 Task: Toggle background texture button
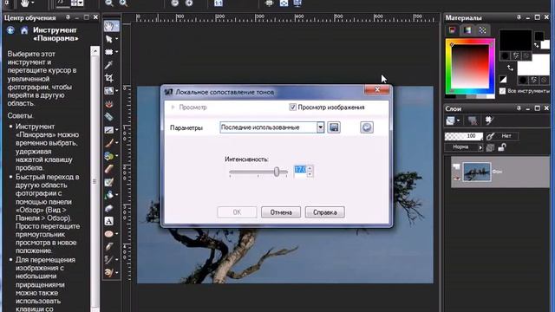pos(533,81)
